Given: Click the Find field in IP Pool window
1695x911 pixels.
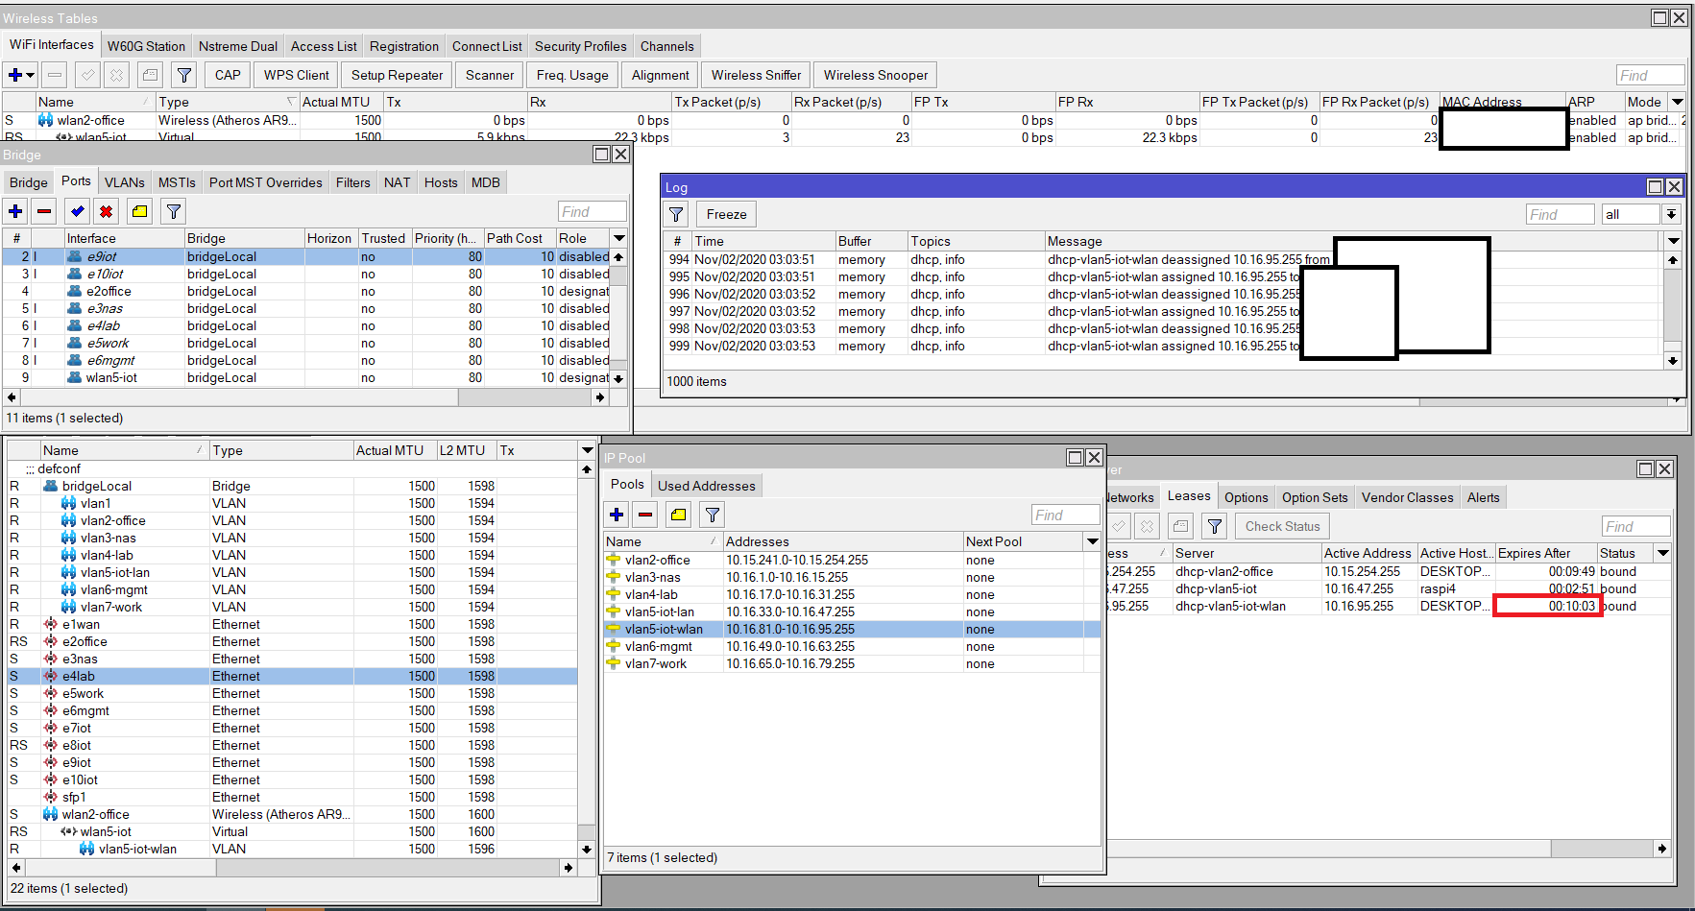Looking at the screenshot, I should coord(1065,515).
